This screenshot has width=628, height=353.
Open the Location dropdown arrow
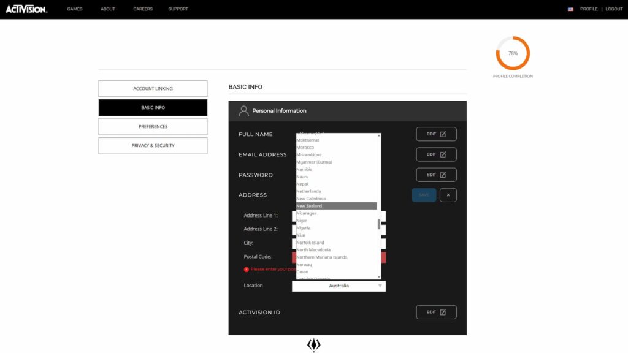coord(380,286)
